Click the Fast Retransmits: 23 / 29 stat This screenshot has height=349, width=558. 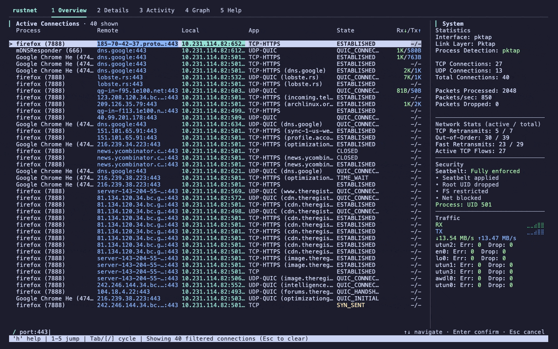479,144
